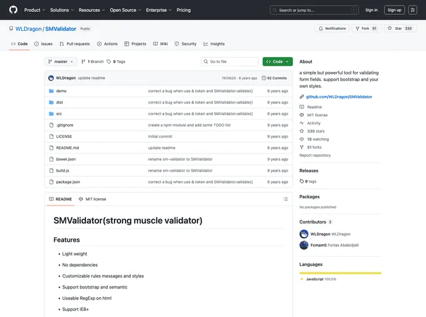Open the Initial commit message link

point(160,137)
